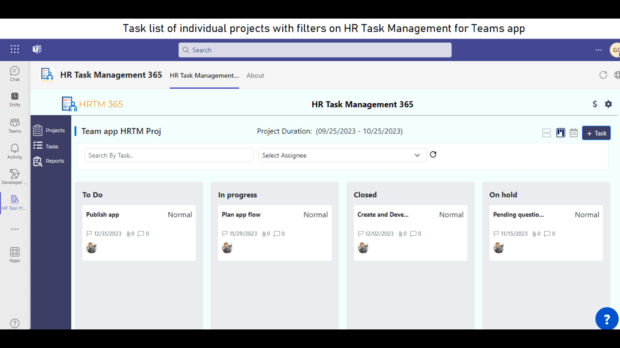The height and width of the screenshot is (348, 620).
Task: Open the Microsoft 365 app launcher grid
Action: pos(15,49)
